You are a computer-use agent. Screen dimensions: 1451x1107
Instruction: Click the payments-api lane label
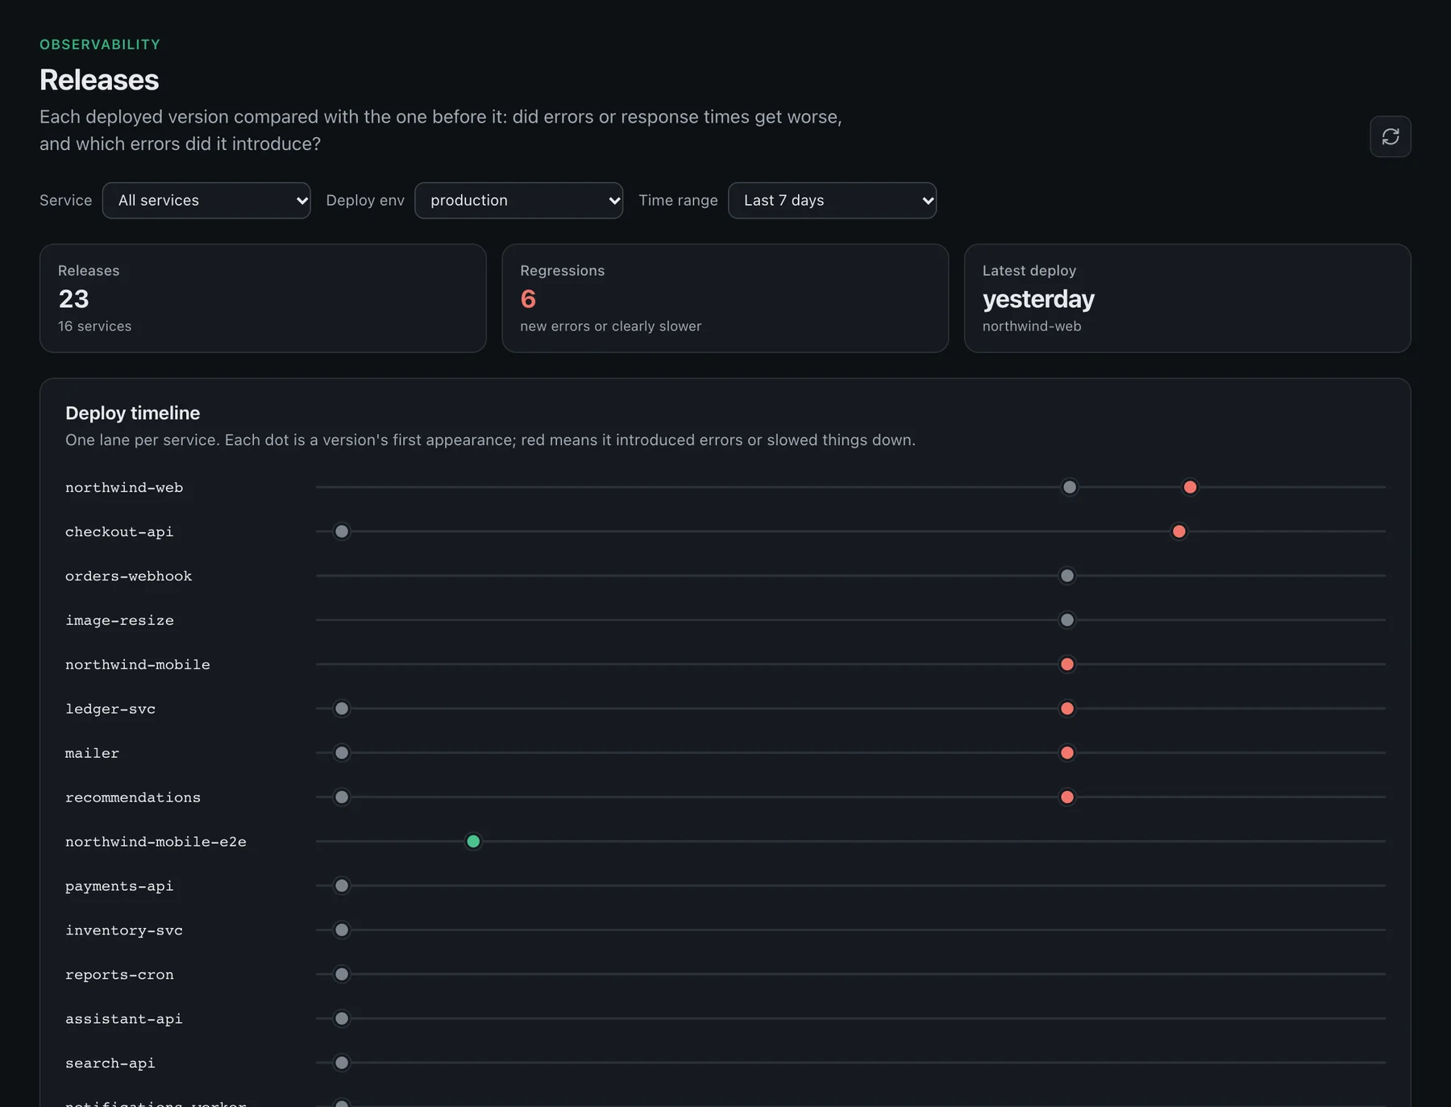[119, 886]
